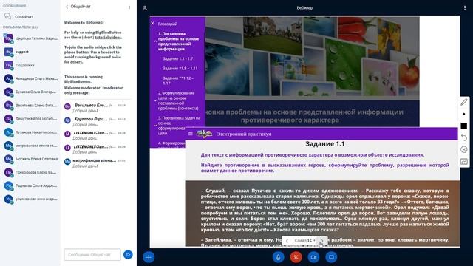The width and height of the screenshot is (473, 266).
Task: Clear all whiteboard annotations
Action: pos(464,149)
